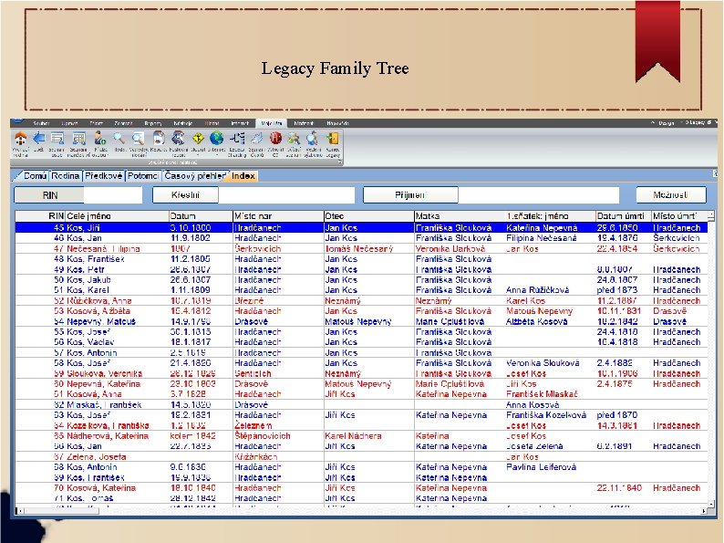Expand the toolbar group launcher corner icon
724x543 pixels.
click(339, 162)
